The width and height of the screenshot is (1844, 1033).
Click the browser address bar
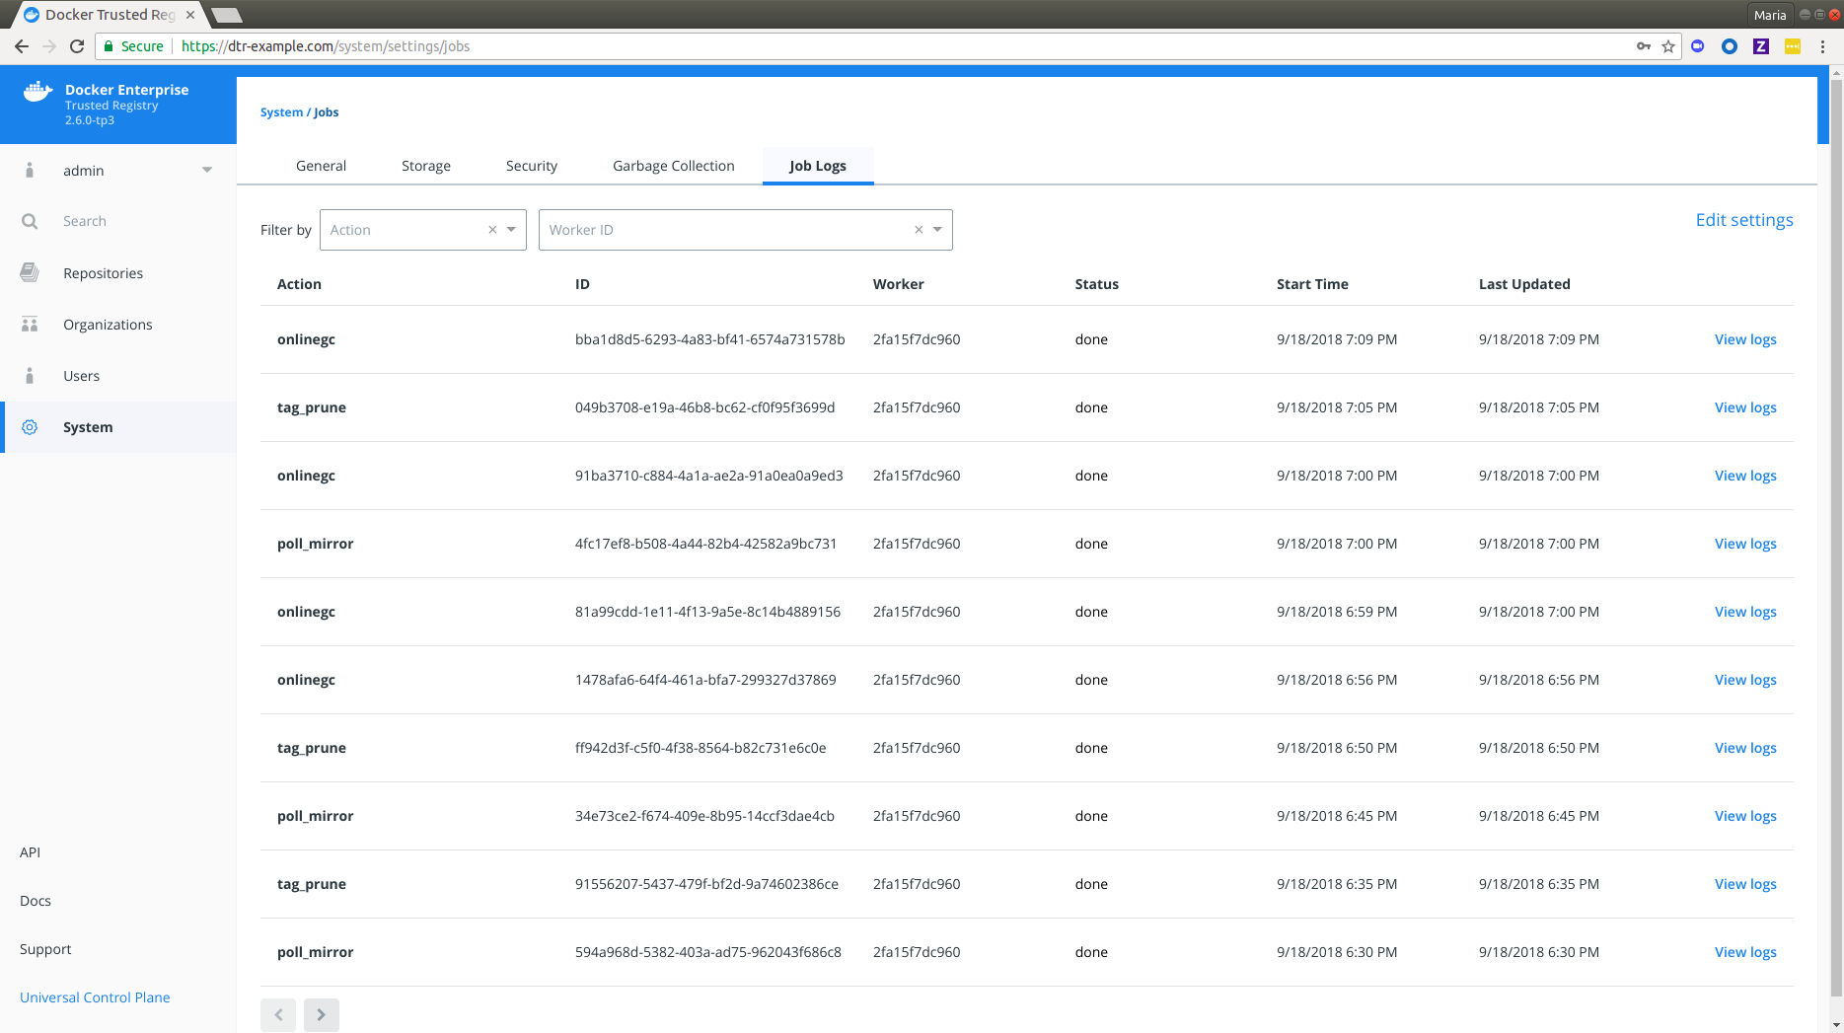pyautogui.click(x=888, y=46)
